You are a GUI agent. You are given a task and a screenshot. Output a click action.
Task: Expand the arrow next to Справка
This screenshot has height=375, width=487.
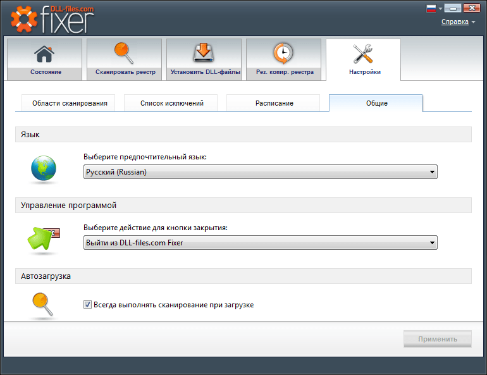(473, 22)
